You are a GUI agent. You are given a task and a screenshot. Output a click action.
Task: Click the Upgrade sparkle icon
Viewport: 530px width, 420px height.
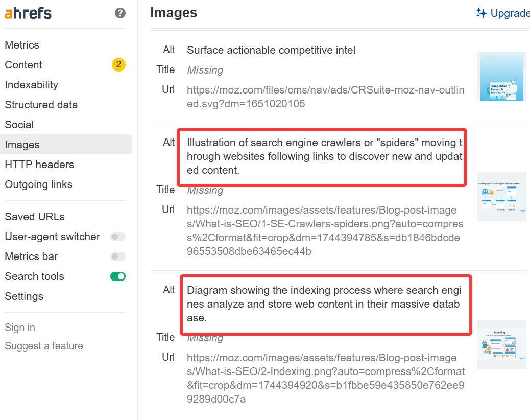click(481, 13)
